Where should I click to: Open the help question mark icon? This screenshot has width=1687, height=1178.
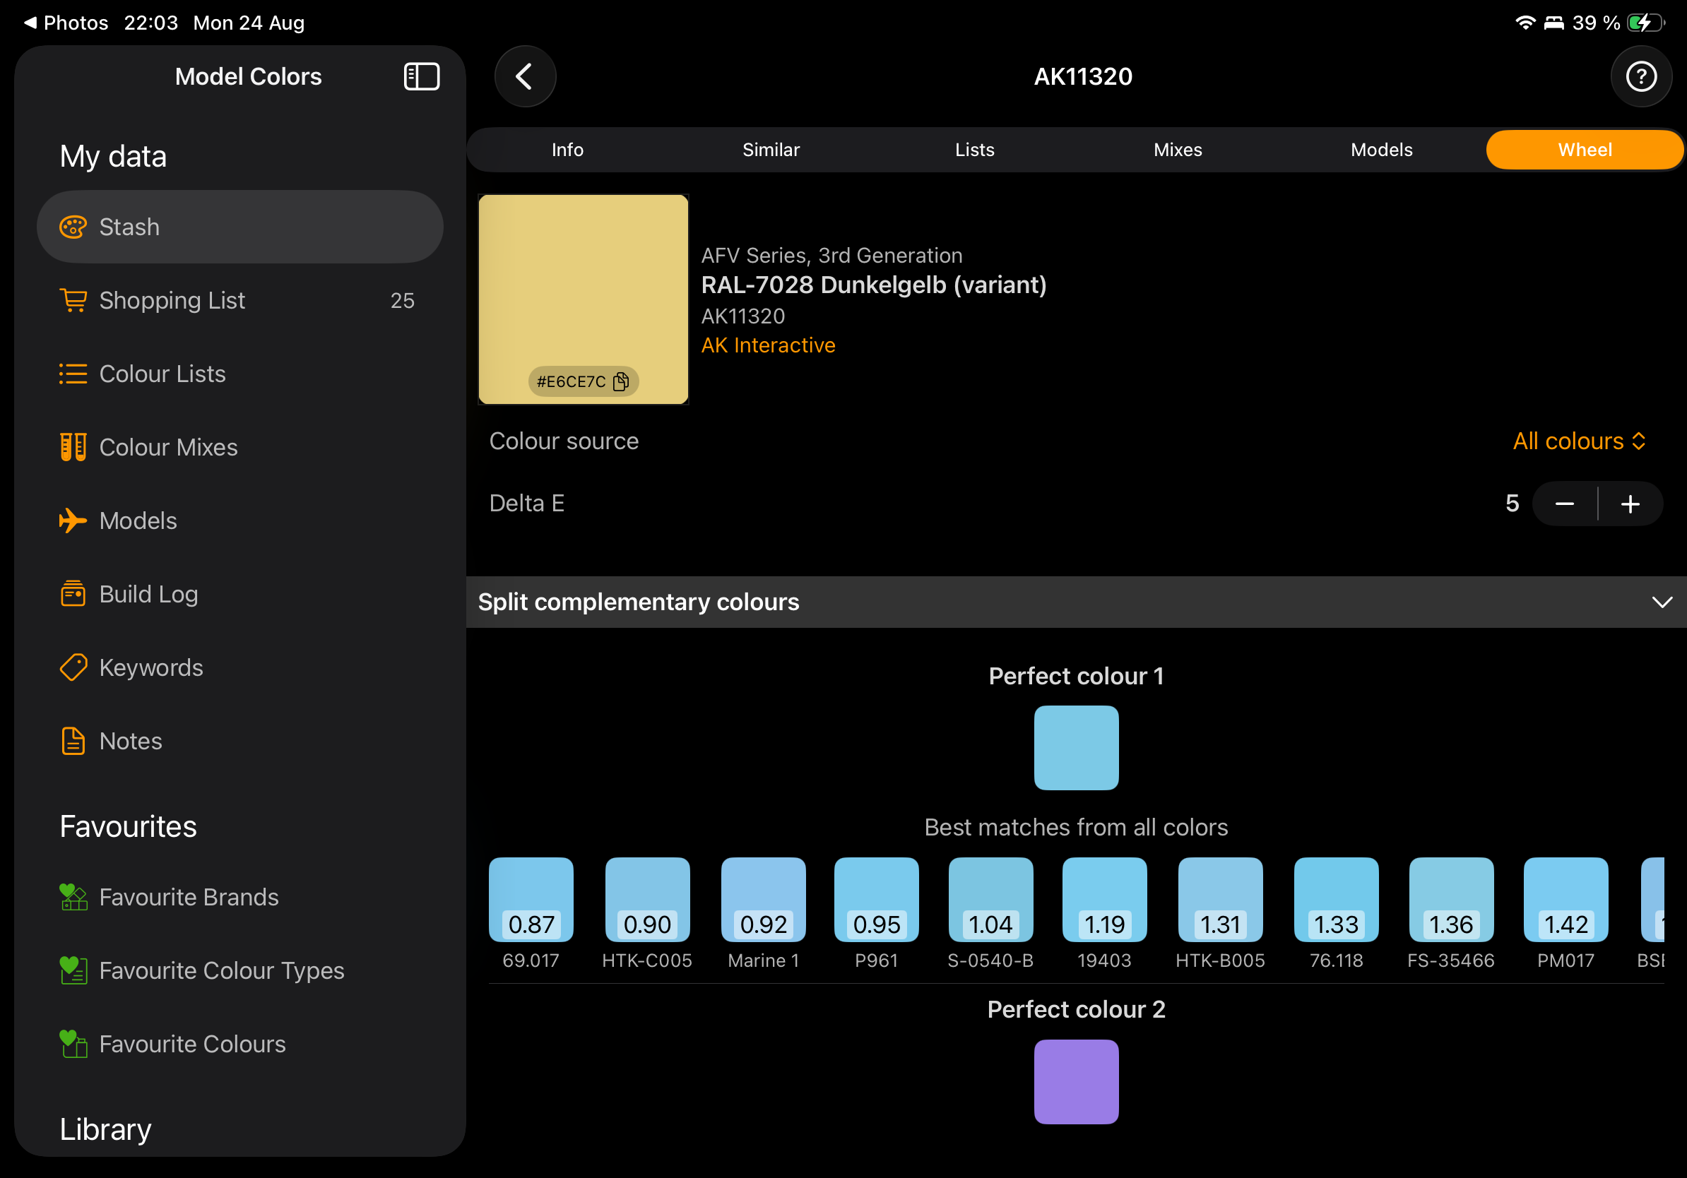click(1640, 76)
